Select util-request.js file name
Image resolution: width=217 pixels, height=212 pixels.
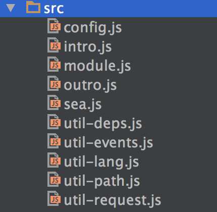[x=113, y=200]
